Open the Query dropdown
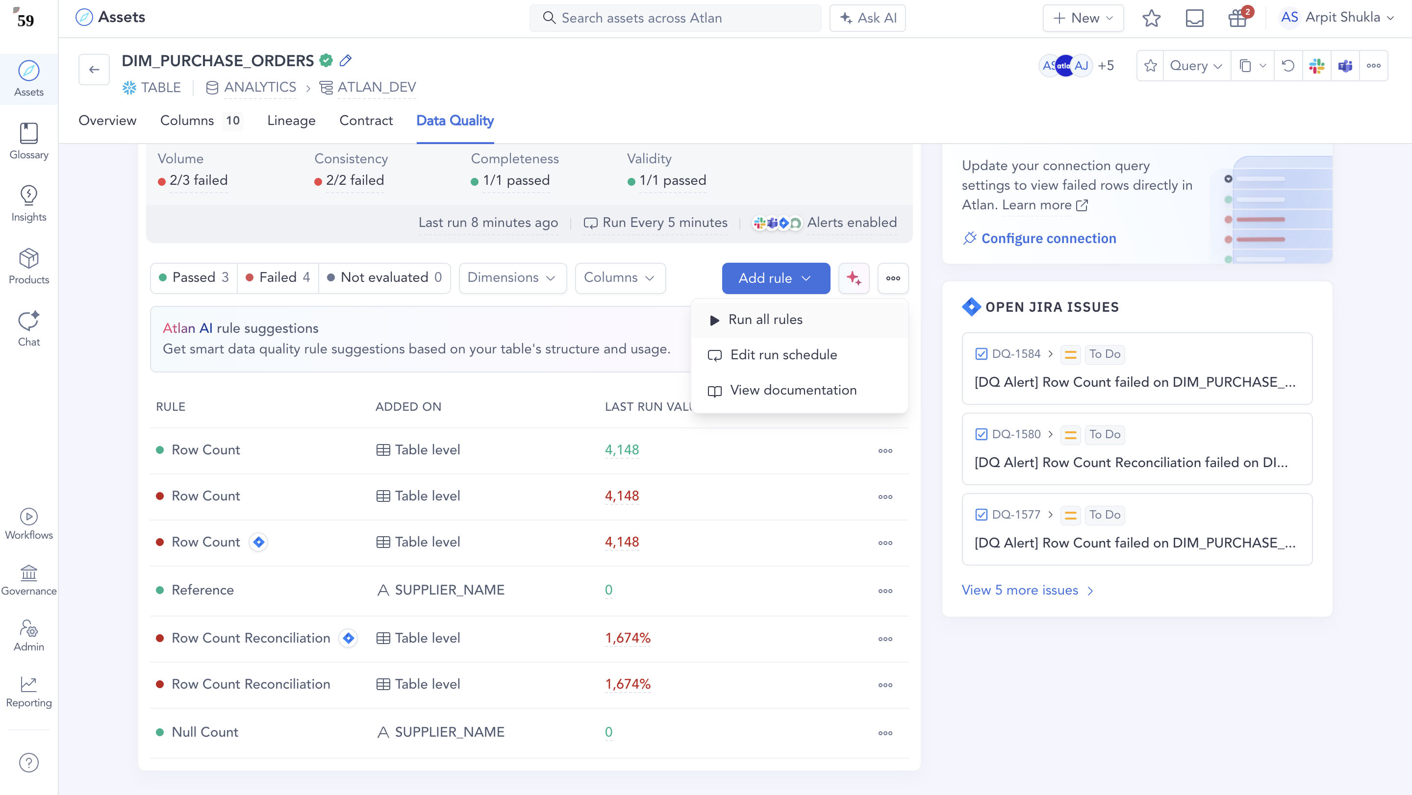 [1196, 66]
